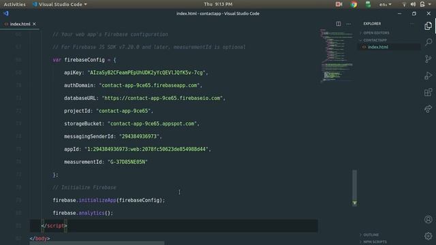This screenshot has height=245, width=436.
Task: Click the authDomain string value
Action: [x=149, y=85]
